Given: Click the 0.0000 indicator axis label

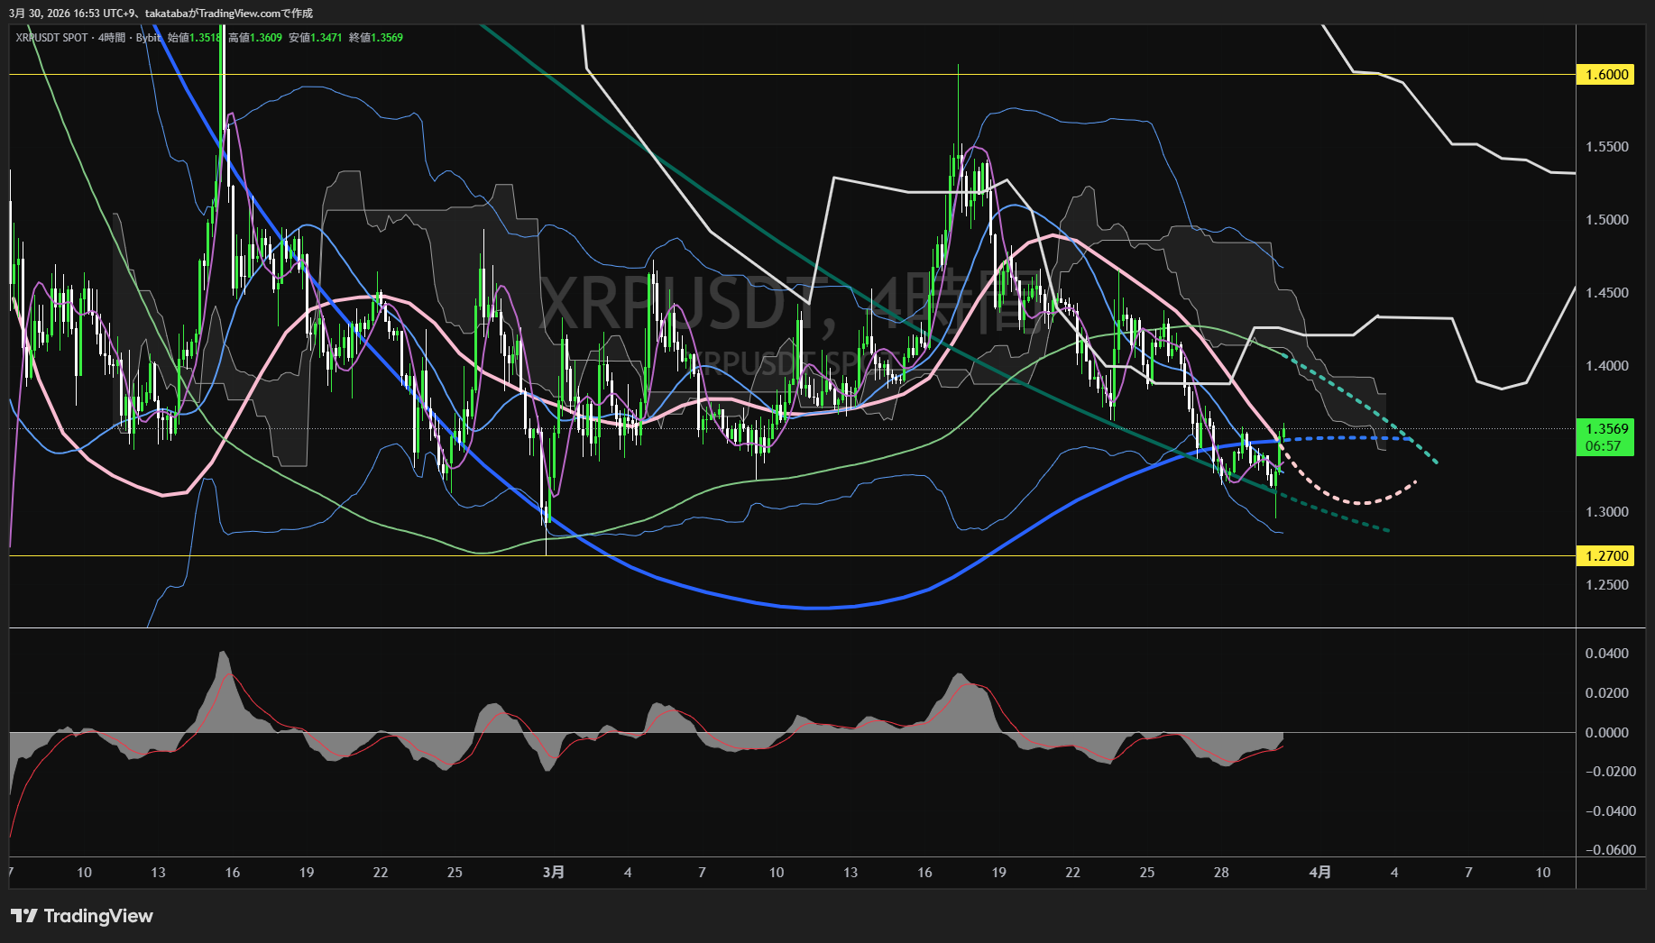Looking at the screenshot, I should pos(1607,733).
